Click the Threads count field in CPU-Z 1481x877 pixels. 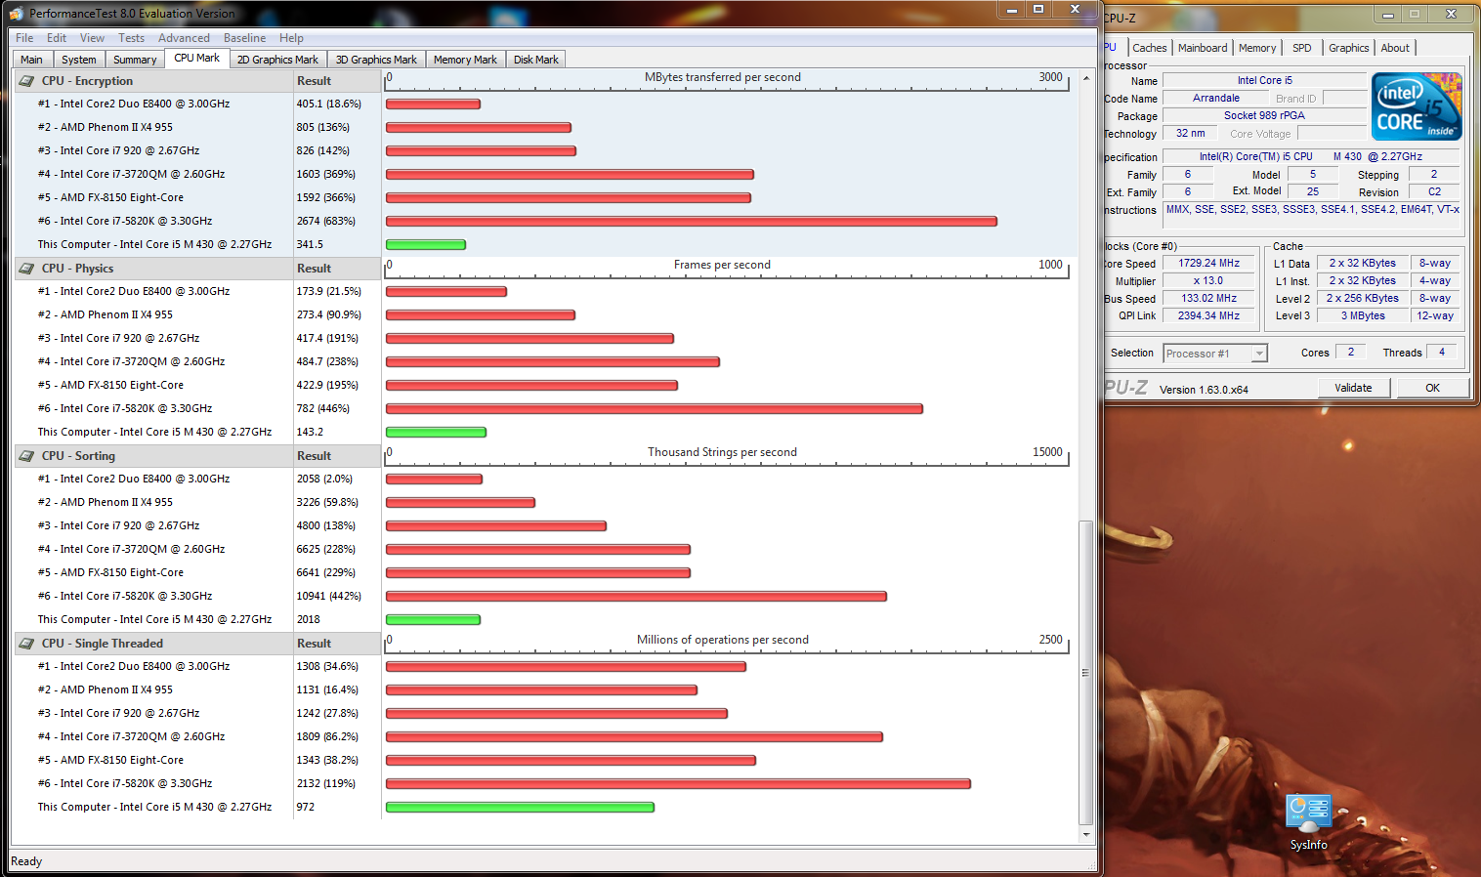tap(1442, 353)
